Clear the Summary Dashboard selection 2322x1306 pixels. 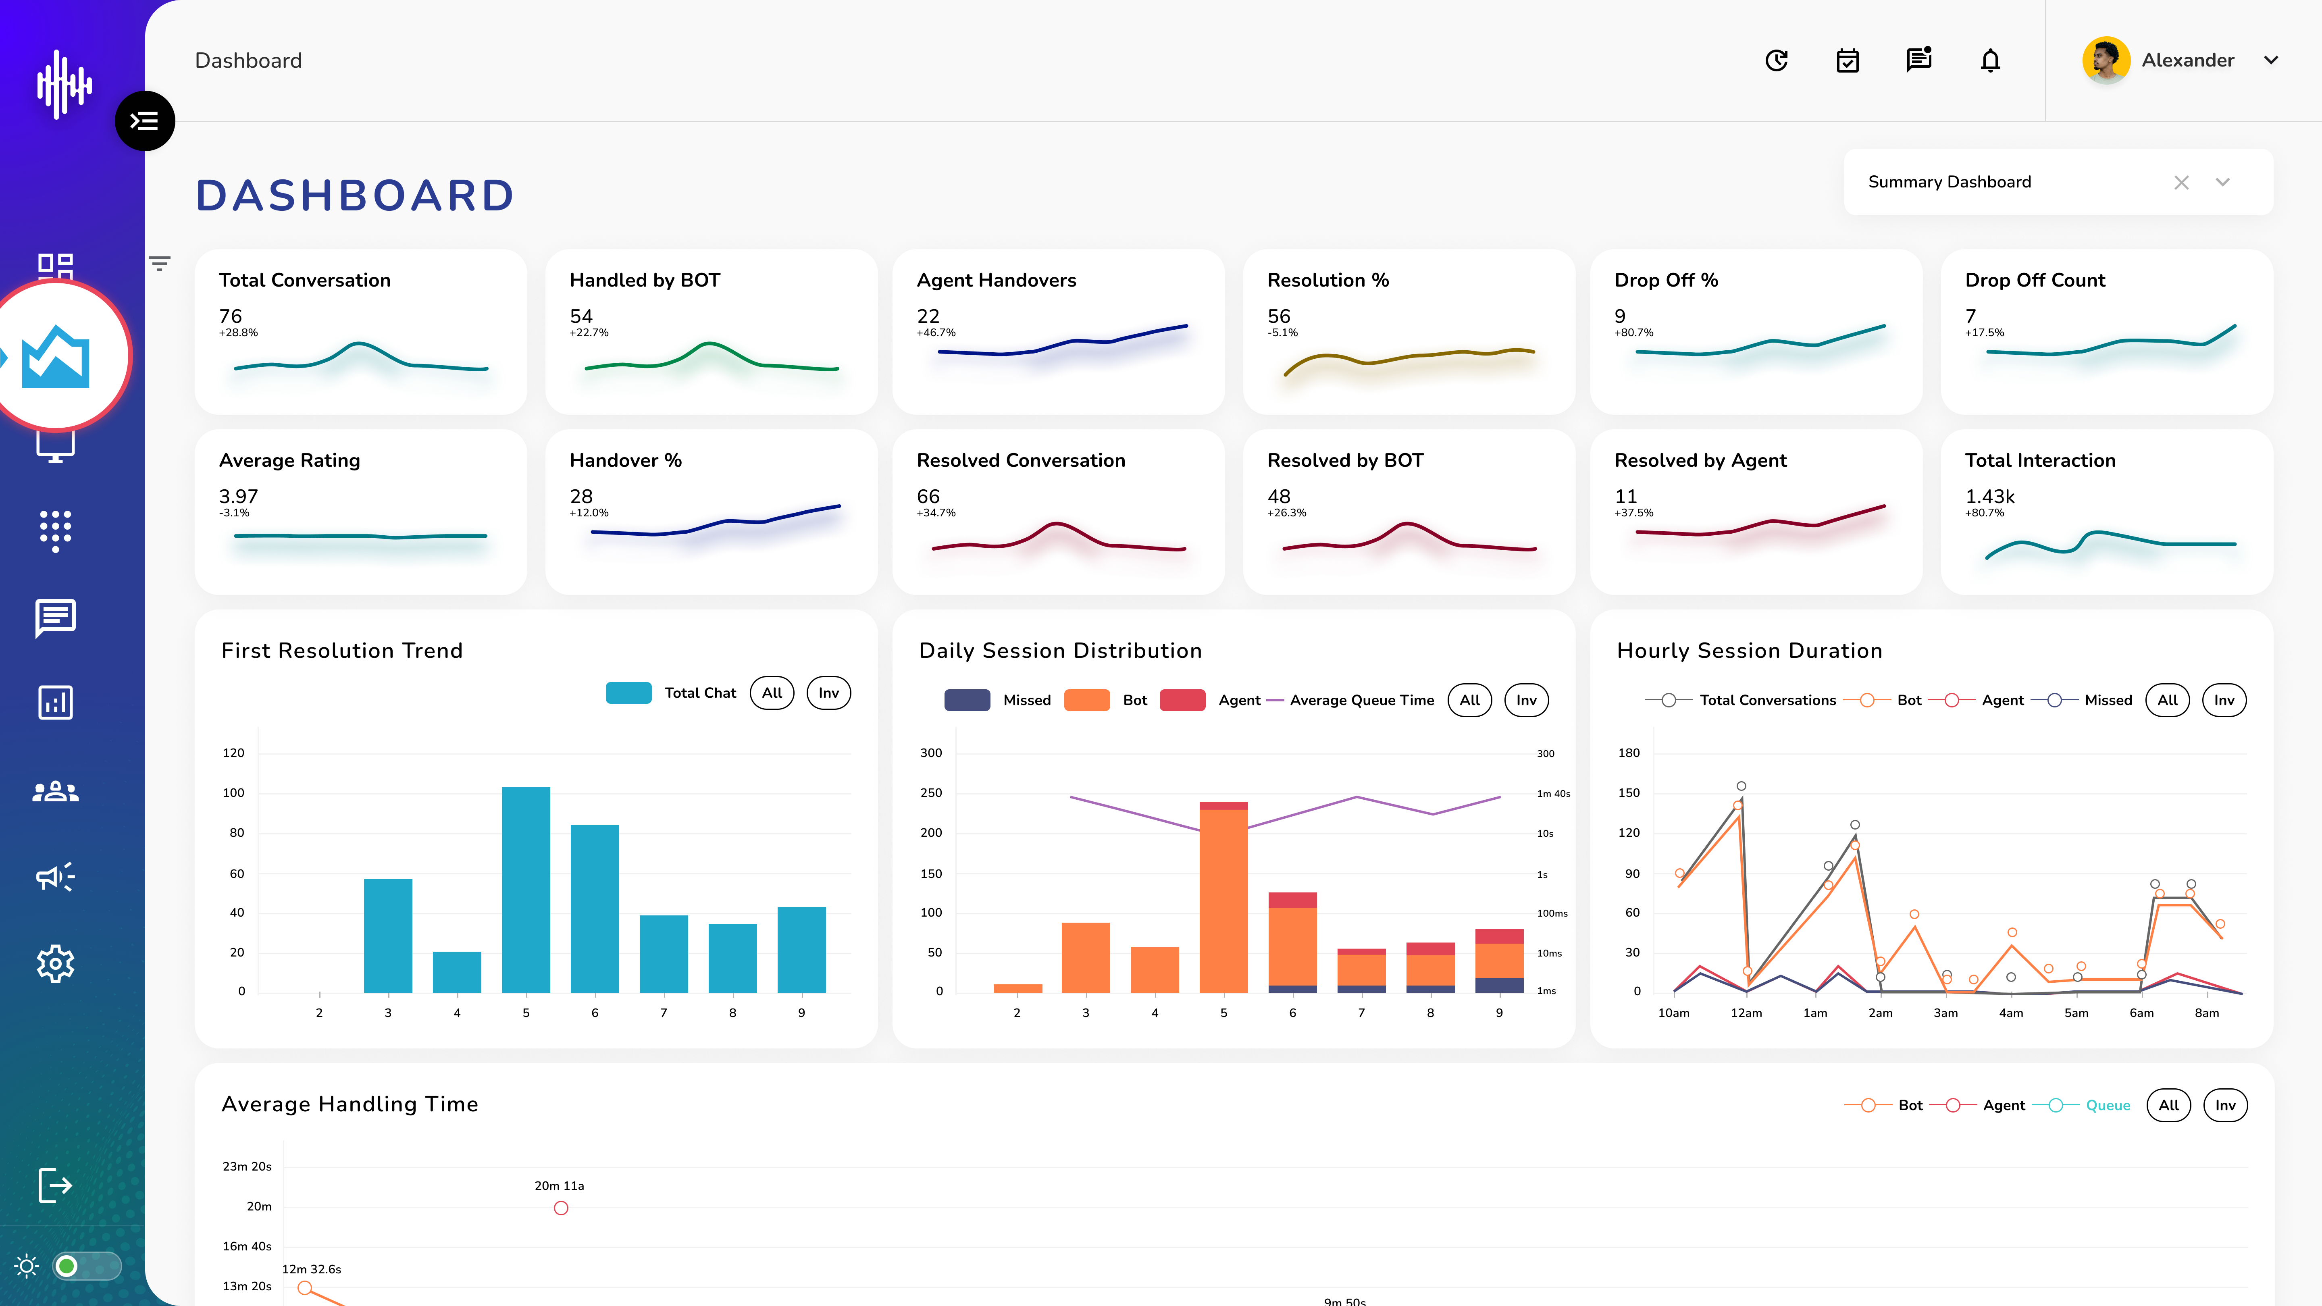point(2181,183)
